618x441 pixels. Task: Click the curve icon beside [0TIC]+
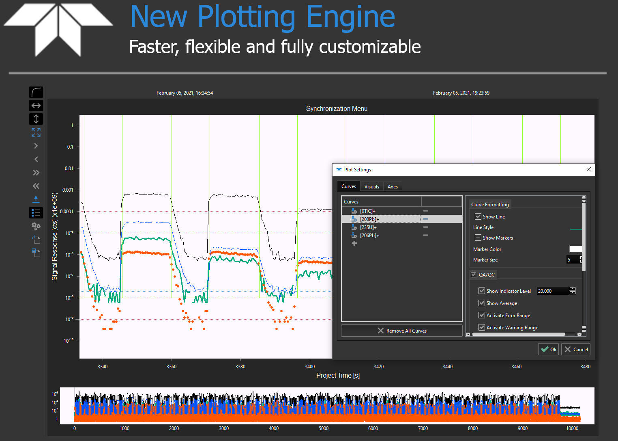tap(354, 211)
